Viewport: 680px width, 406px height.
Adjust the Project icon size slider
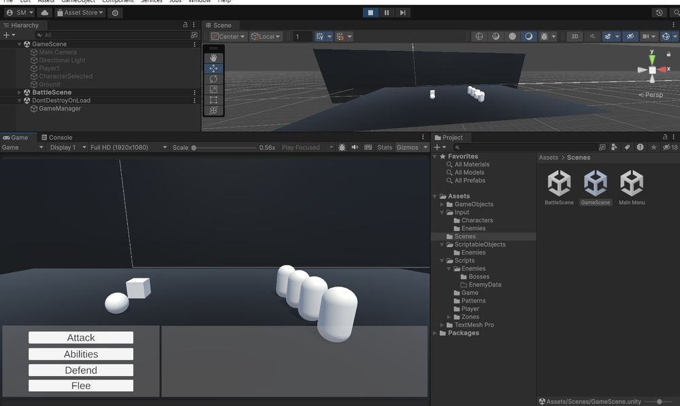coord(660,402)
